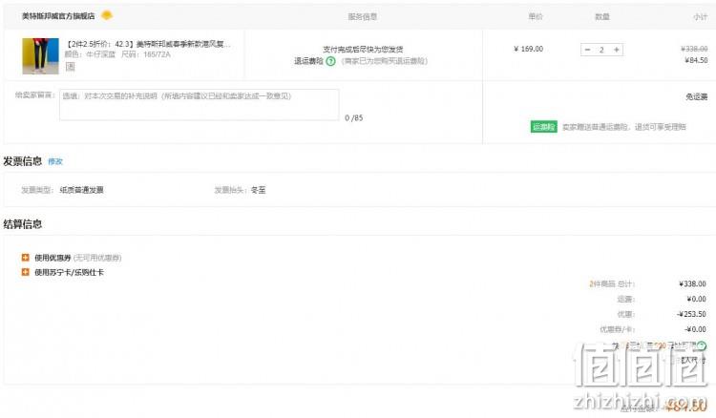
Task: Select the 支付完成后尽快为您发货 notice
Action: [x=363, y=49]
